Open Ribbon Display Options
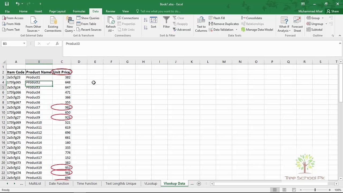343x193 pixels. pyautogui.click(x=303, y=4)
